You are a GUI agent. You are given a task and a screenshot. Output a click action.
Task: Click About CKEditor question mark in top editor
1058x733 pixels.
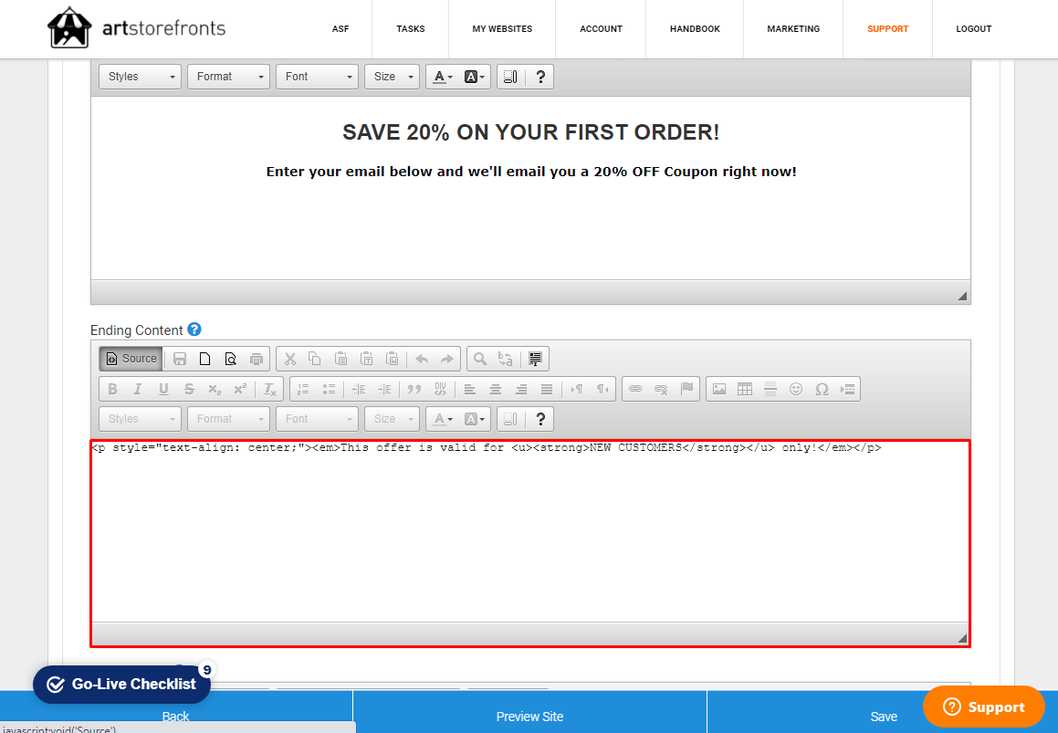[539, 77]
